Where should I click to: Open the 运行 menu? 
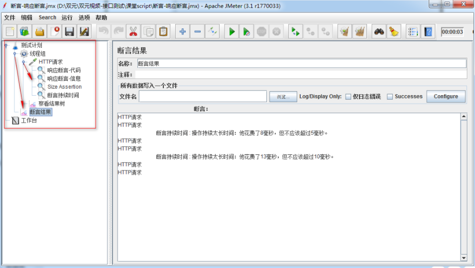click(x=67, y=17)
